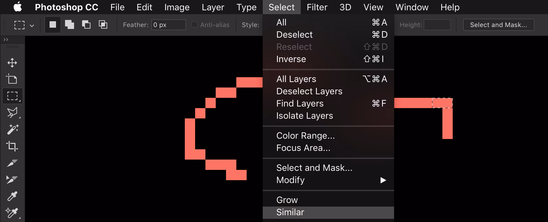Image resolution: width=548 pixels, height=222 pixels.
Task: Click Add to selection icon
Action: (x=70, y=24)
